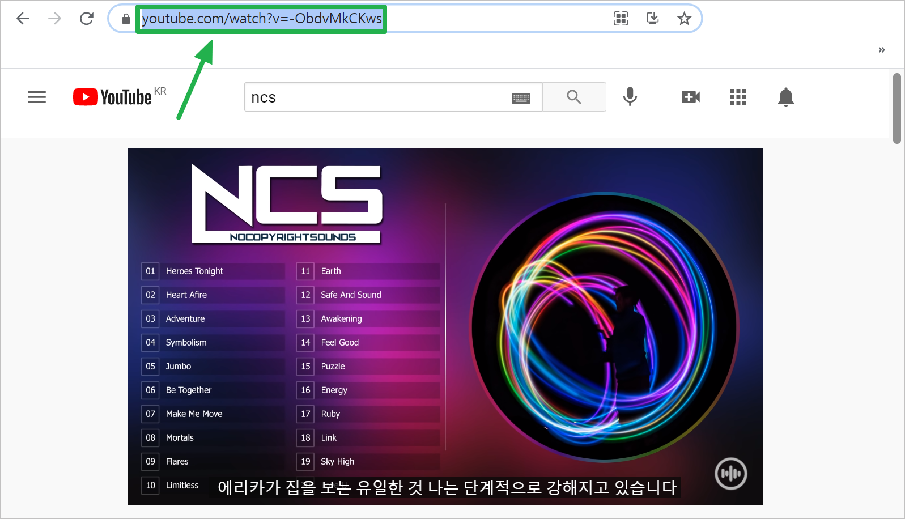Click the magnifier search button

[x=574, y=97]
